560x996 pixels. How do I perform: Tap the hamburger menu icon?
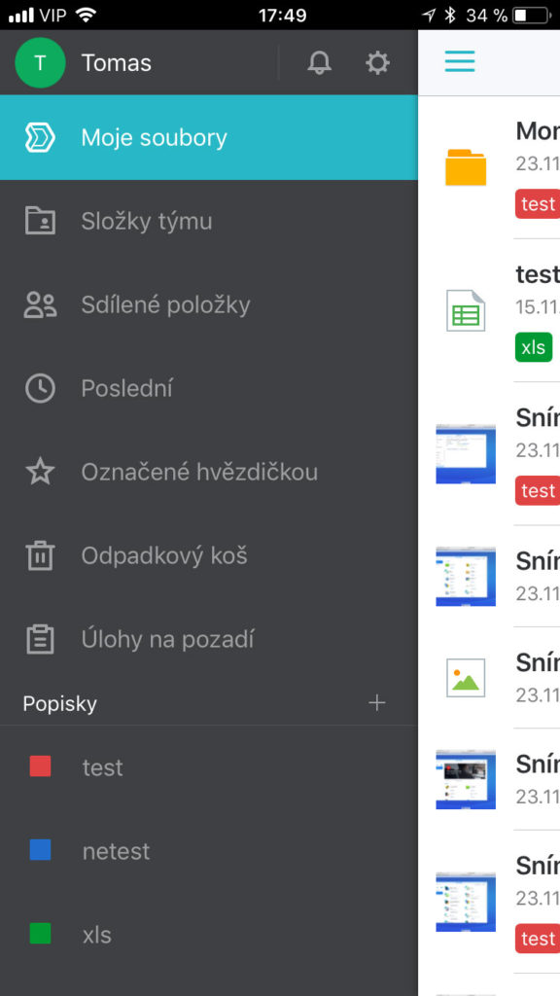(460, 61)
